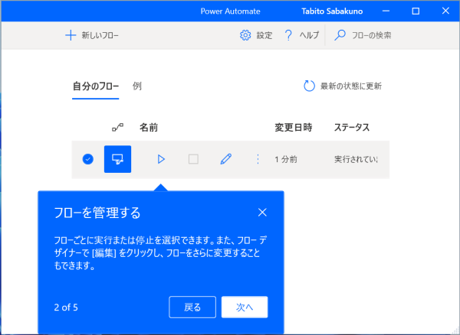Stop the flow with the square icon
The width and height of the screenshot is (460, 335).
click(x=193, y=159)
